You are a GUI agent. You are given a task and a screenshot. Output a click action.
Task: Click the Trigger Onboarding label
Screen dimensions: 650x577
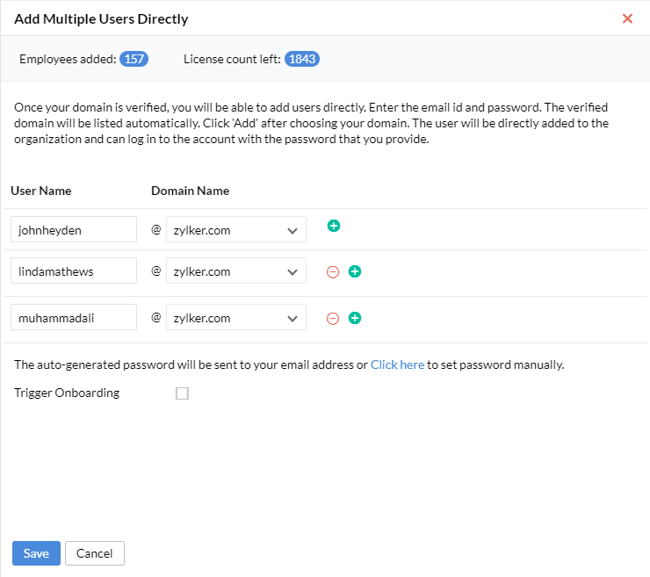(x=67, y=393)
